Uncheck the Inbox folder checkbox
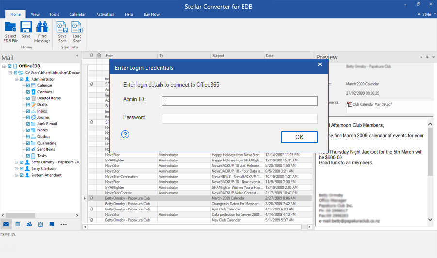Image resolution: width=437 pixels, height=258 pixels. pyautogui.click(x=28, y=111)
